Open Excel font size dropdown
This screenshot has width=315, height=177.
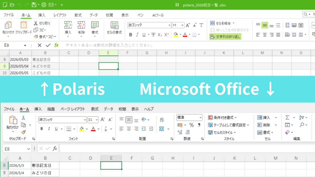[x=97, y=120]
